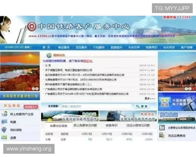Click the globe icon beside 最新动态

point(49,55)
